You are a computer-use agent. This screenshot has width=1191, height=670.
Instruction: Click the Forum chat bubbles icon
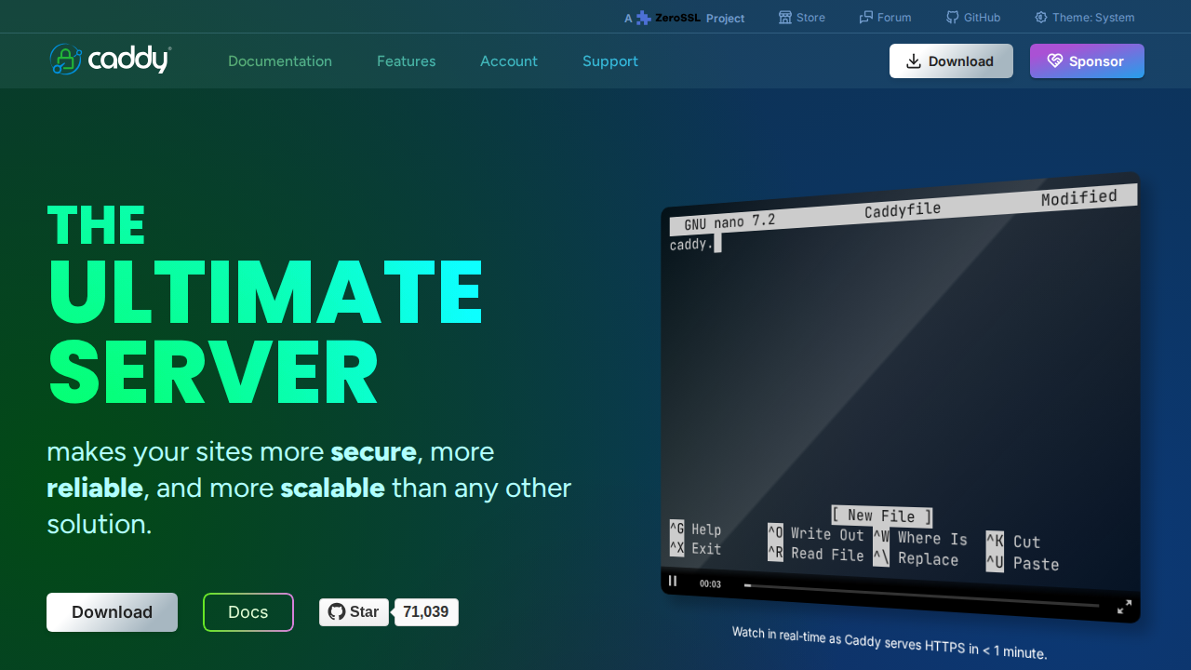tap(866, 18)
